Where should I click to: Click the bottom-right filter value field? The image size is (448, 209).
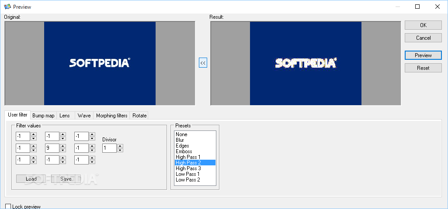[x=81, y=160]
